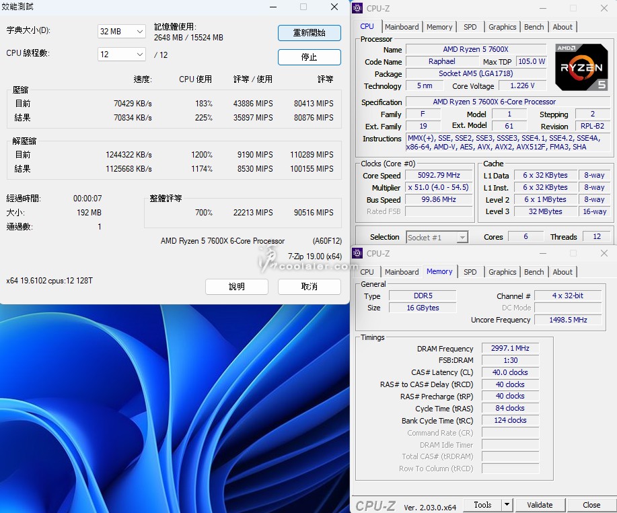
Task: Click the compression result speed 70834 KB/s
Action: (x=133, y=118)
